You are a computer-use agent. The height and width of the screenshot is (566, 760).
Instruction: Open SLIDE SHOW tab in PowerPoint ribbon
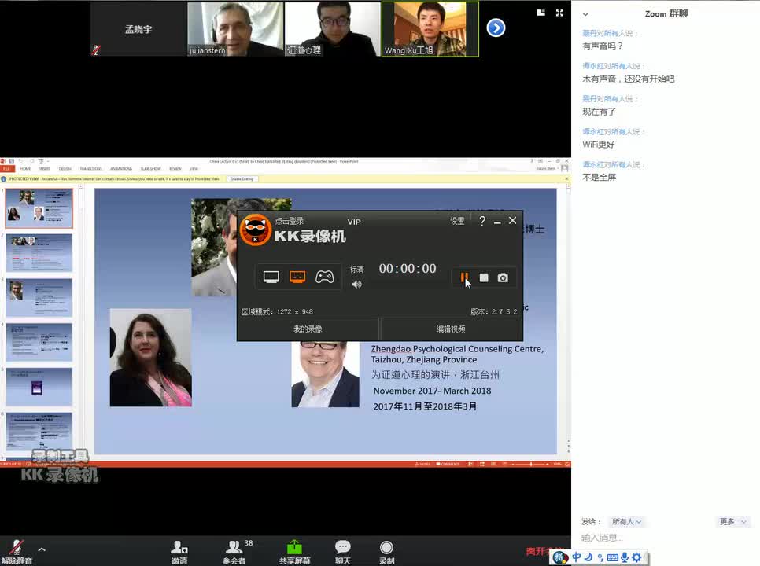click(151, 168)
